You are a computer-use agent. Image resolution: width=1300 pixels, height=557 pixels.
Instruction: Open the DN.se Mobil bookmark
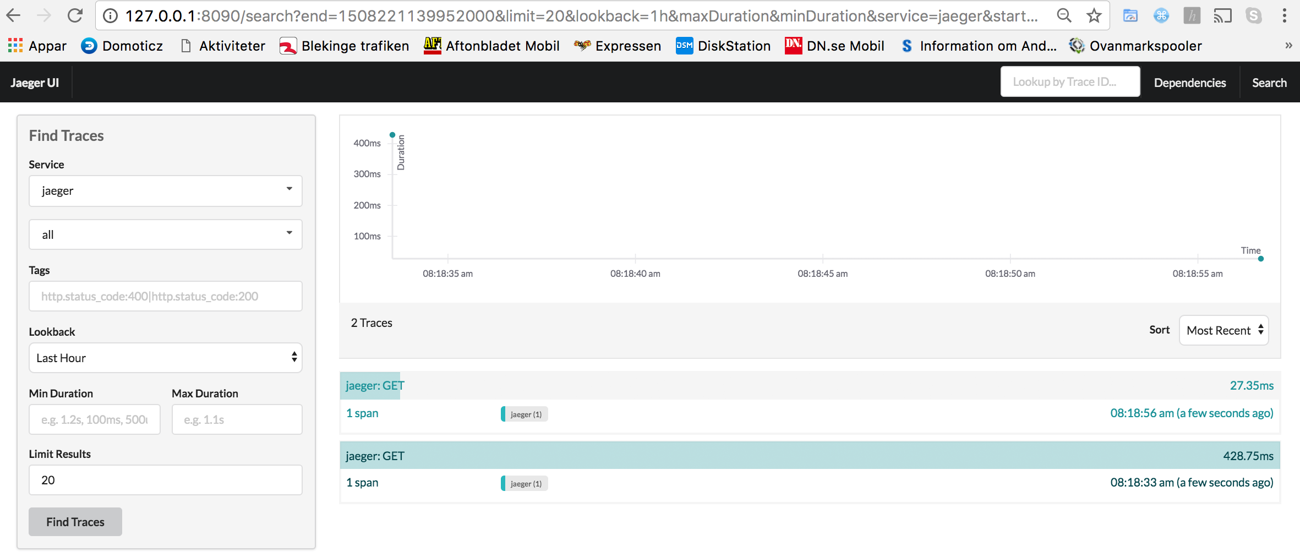tap(835, 46)
